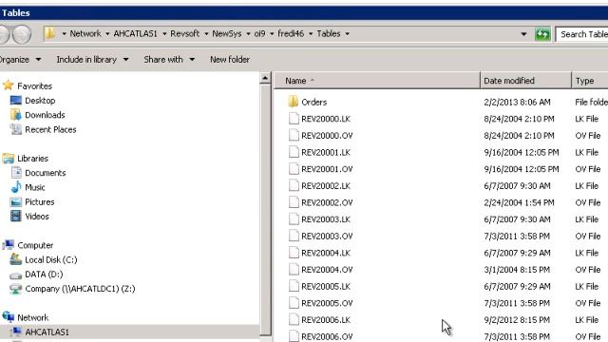Open Company (\\AHCATLDC1) (Z:) drive
The height and width of the screenshot is (342, 608).
pos(80,289)
